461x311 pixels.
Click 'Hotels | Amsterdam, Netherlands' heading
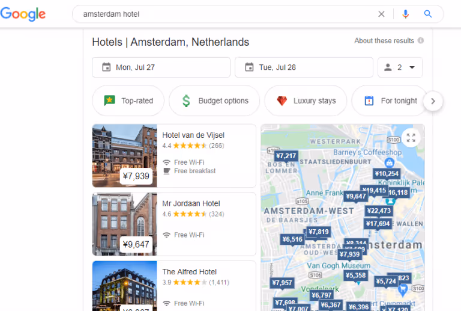point(170,42)
